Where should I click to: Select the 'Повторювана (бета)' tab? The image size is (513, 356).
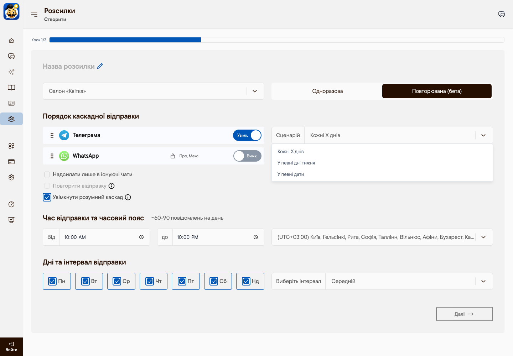point(437,91)
